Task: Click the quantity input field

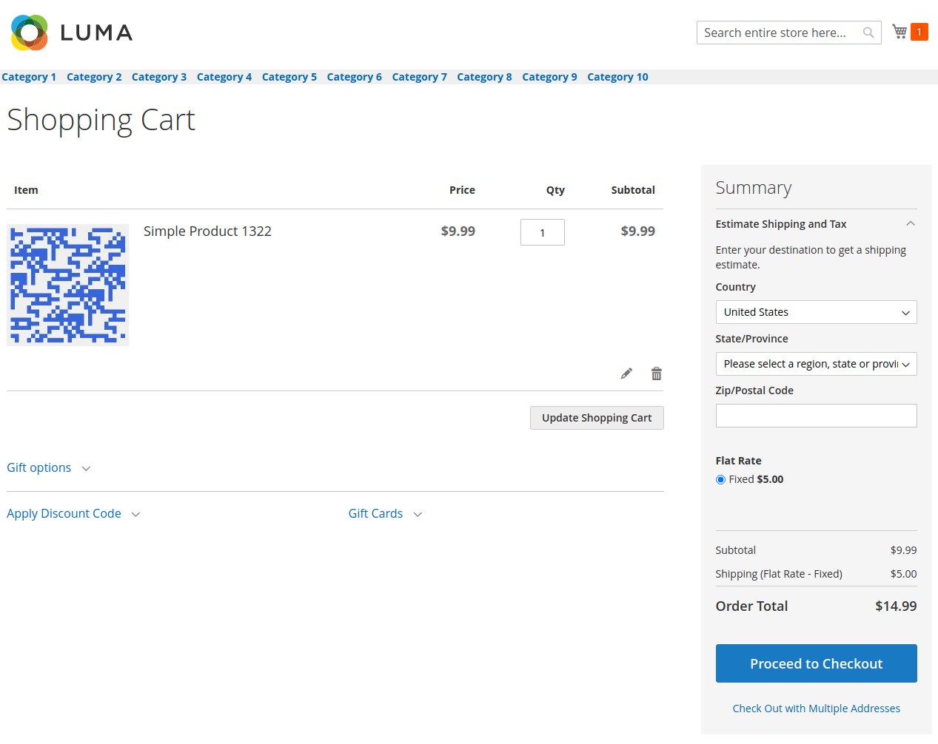Action: click(x=543, y=232)
